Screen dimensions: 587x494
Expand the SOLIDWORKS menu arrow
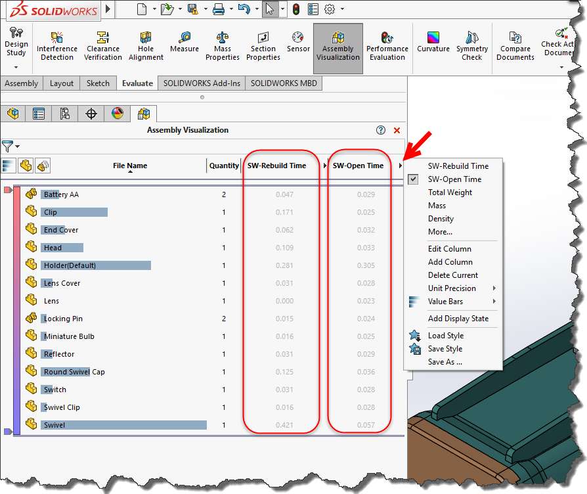[x=108, y=9]
